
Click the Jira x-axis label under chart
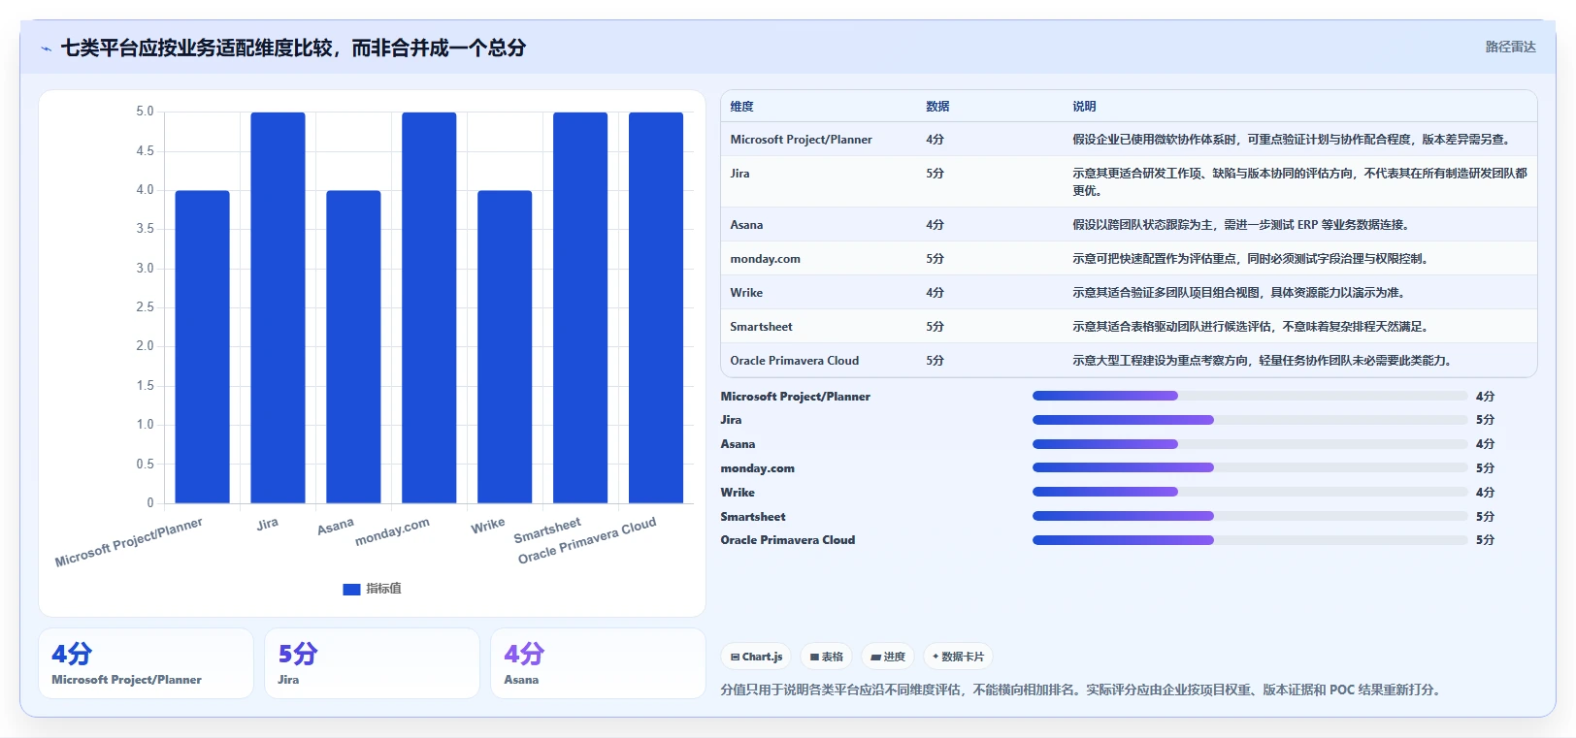(x=267, y=524)
